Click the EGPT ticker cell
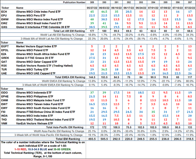The width and height of the screenshot is (196, 159). (5, 46)
